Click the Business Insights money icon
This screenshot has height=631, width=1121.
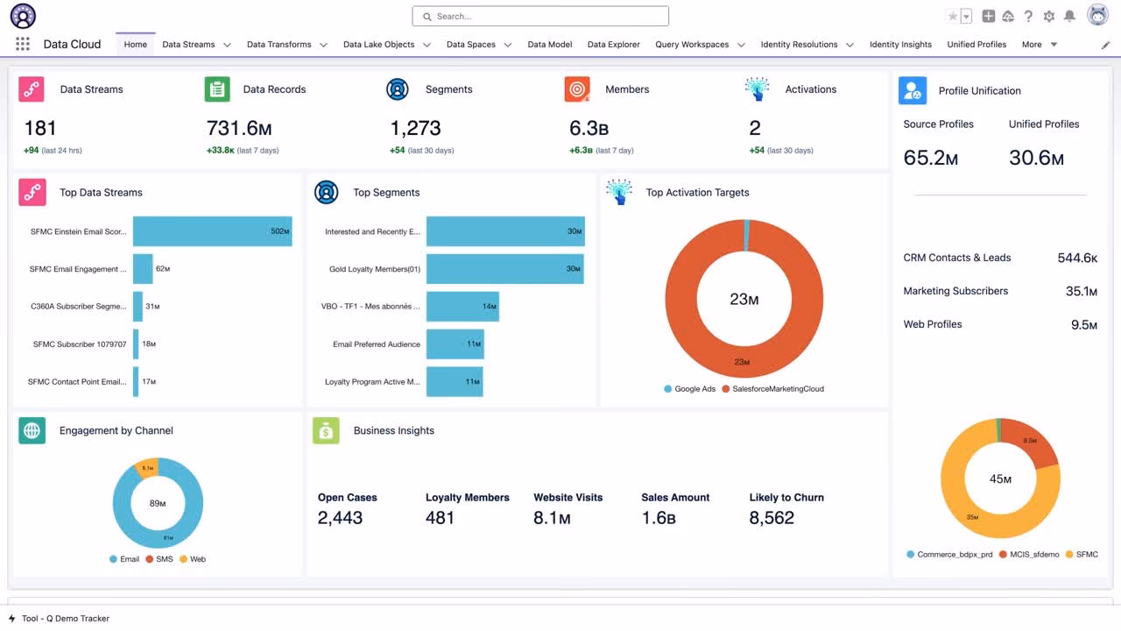(x=326, y=430)
